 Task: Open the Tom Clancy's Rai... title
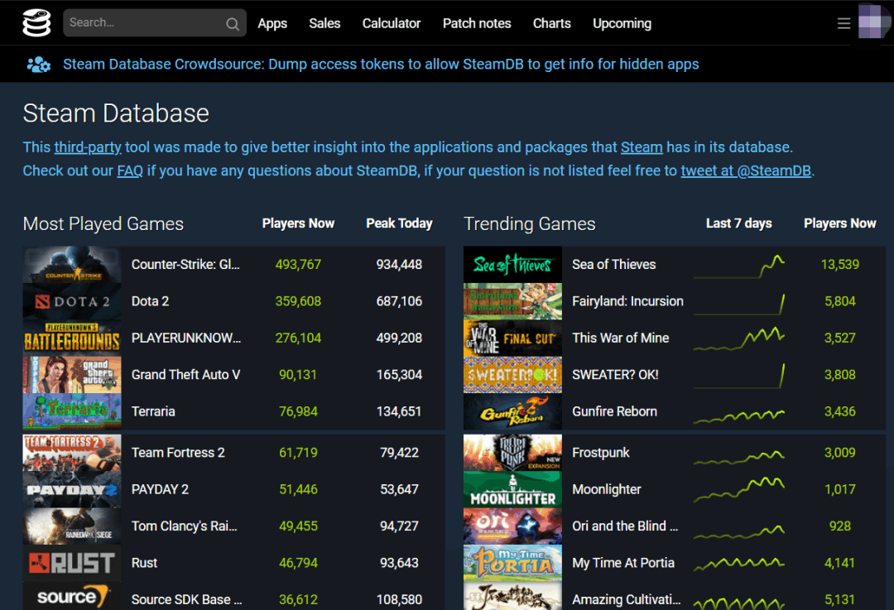pos(184,526)
